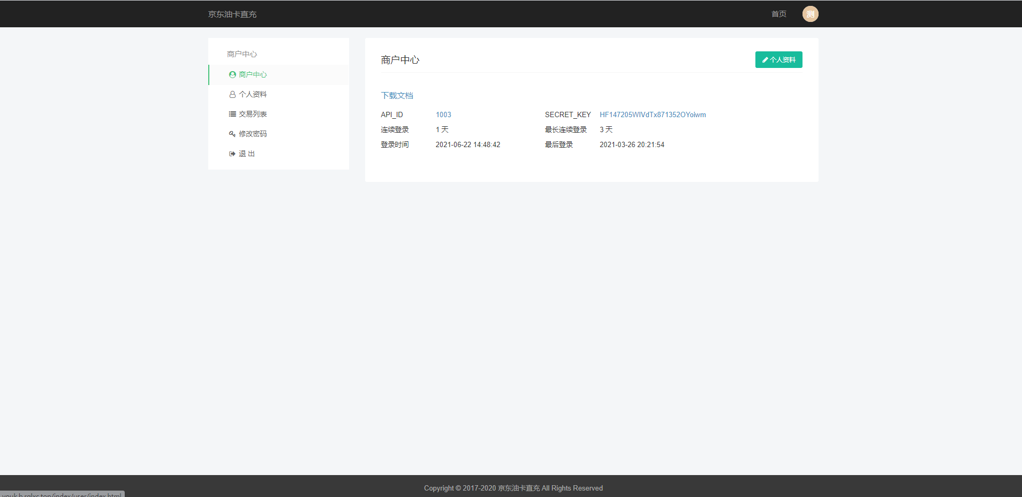Click the user circle icon beside sidebar 商户中心

(x=232, y=75)
